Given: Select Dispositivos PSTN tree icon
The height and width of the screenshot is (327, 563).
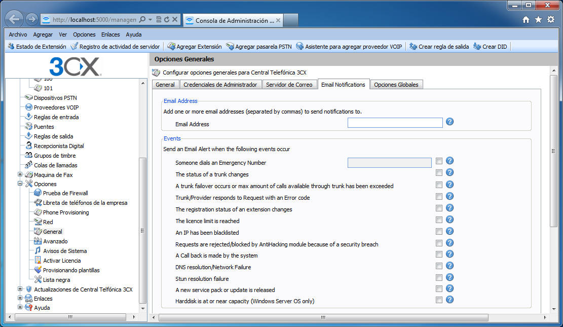Looking at the screenshot, I should (29, 97).
